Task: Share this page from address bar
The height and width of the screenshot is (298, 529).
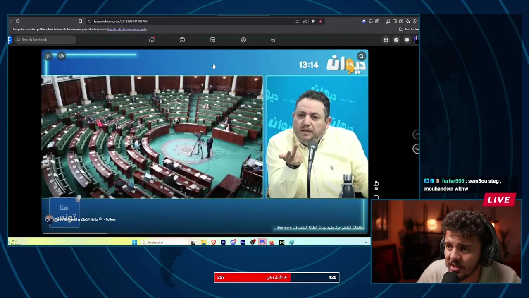Action: click(305, 21)
